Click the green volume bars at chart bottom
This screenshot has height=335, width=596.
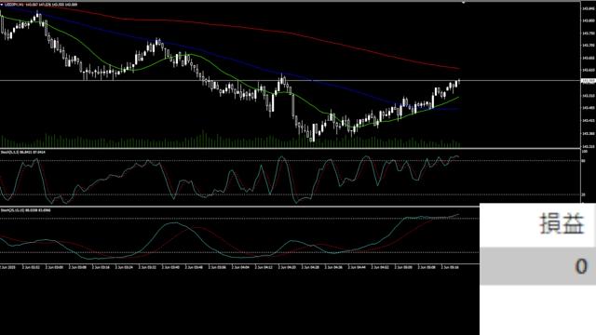[230, 141]
